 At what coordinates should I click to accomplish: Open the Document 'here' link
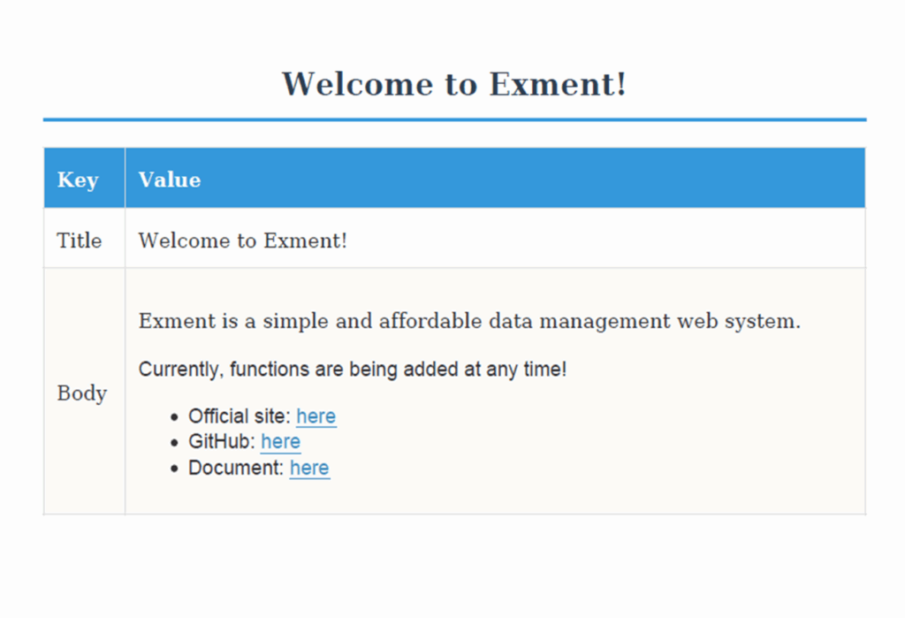coord(309,468)
